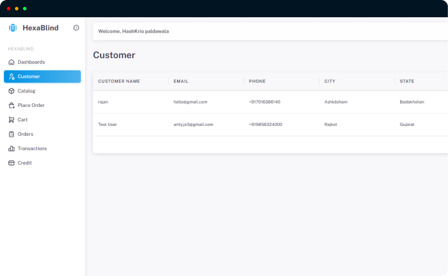The width and height of the screenshot is (448, 276).
Task: Sort by Customer Name column header
Action: tap(119, 81)
